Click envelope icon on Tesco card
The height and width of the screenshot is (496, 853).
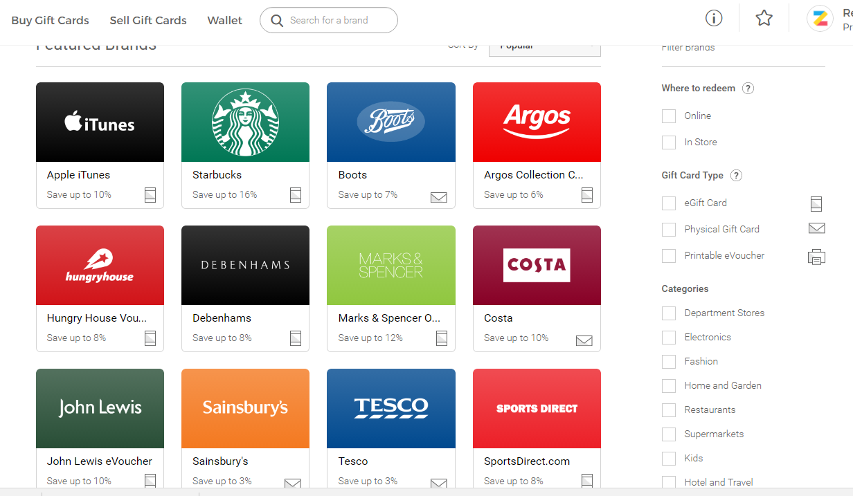click(x=439, y=484)
